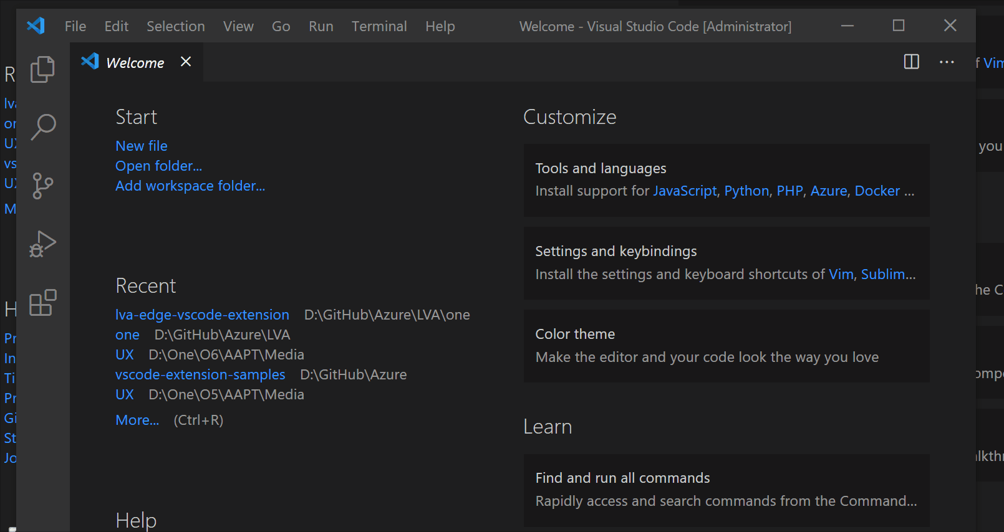The image size is (1004, 532).
Task: Click Add workspace folder... link
Action: click(x=190, y=186)
